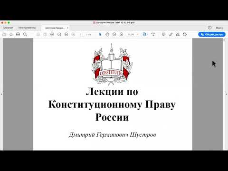This screenshot has height=171, width=228.
Task: Select the Шустров Лекции document tab
Action: click(55, 28)
